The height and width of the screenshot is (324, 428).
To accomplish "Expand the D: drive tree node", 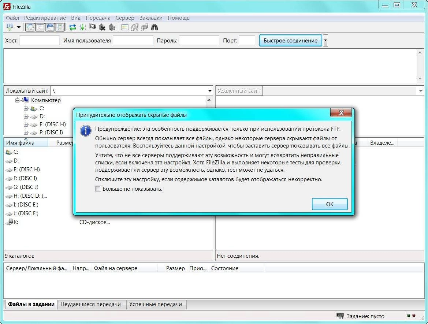I will (x=26, y=116).
